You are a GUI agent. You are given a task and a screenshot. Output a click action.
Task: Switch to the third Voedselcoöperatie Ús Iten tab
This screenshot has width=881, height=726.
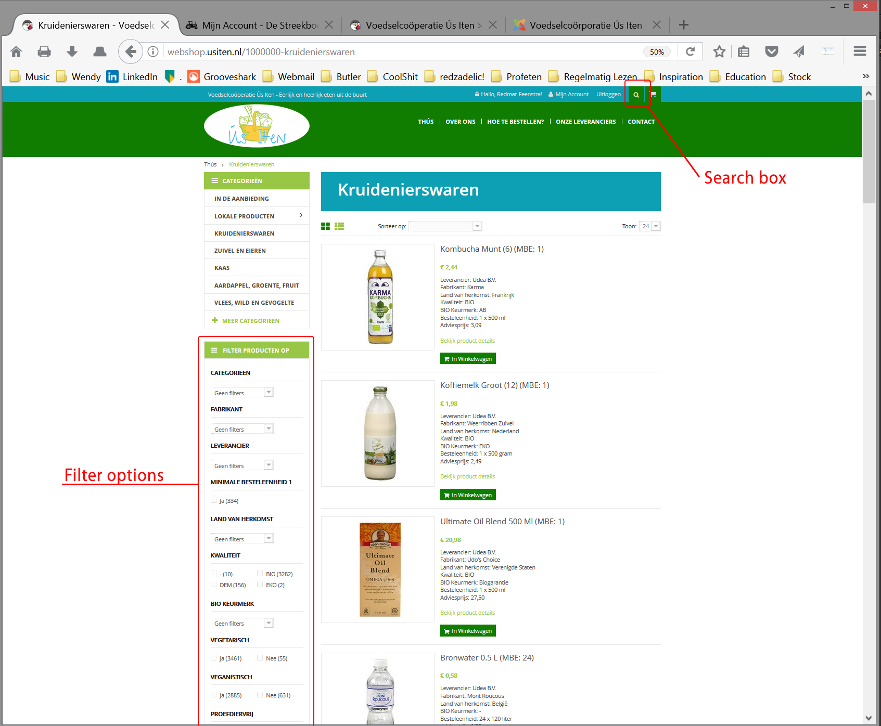(x=423, y=25)
